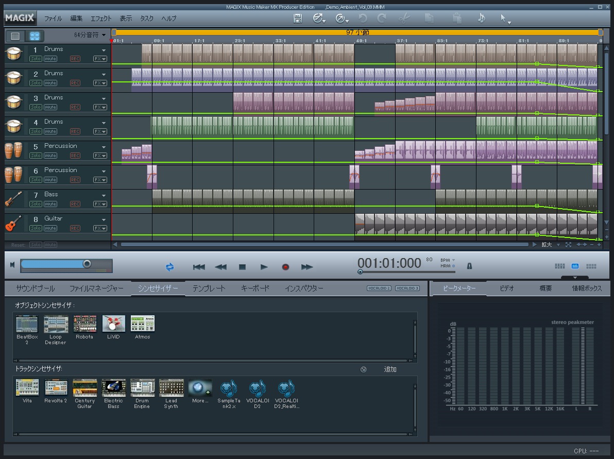614x459 pixels.
Task: Mute track 7 Bass
Action: click(50, 204)
